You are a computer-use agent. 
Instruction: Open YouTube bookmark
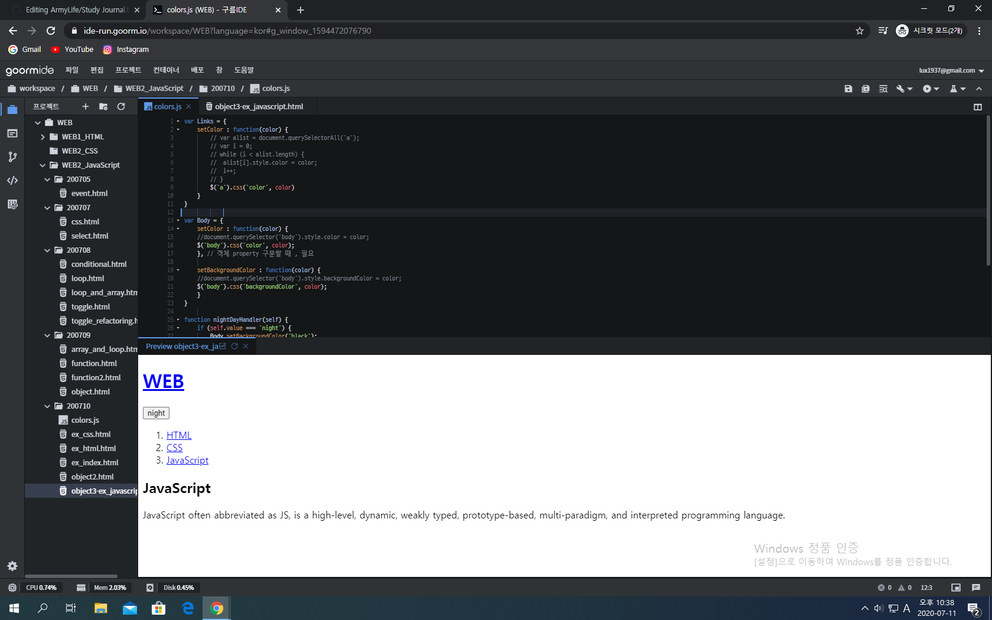point(72,50)
